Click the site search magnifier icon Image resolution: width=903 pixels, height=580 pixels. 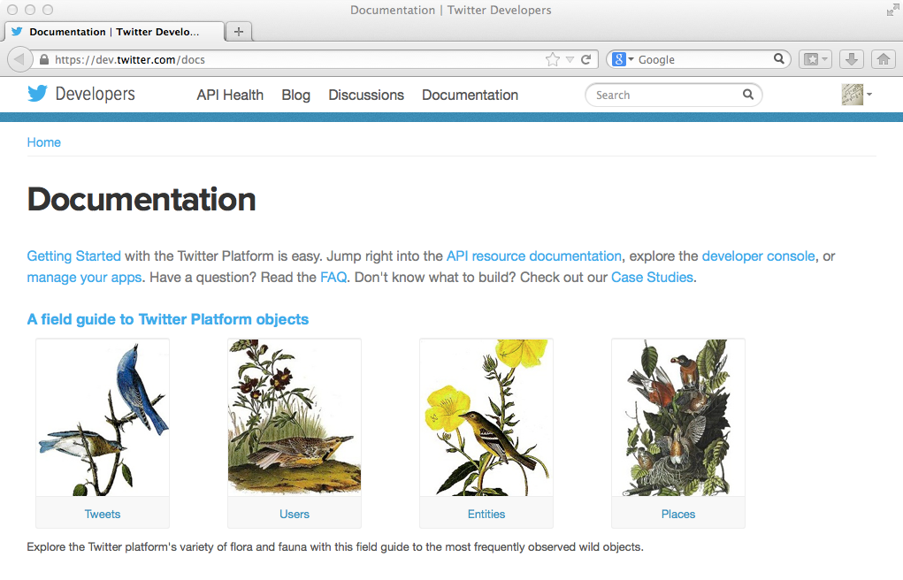point(748,95)
